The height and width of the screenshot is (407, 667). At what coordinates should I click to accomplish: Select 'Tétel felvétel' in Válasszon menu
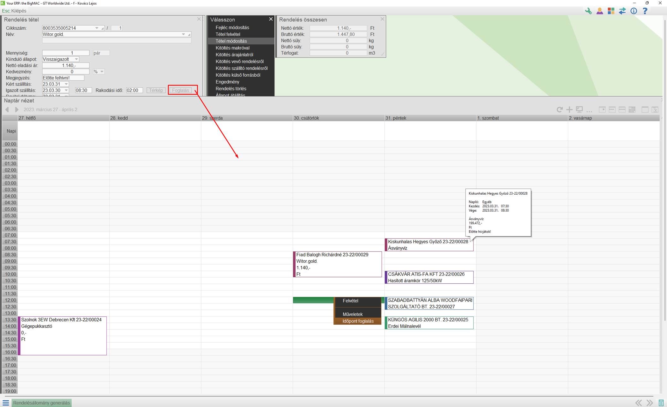[228, 34]
